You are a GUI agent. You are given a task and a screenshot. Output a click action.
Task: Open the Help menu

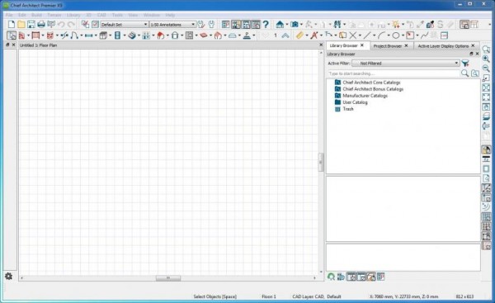[x=170, y=15]
